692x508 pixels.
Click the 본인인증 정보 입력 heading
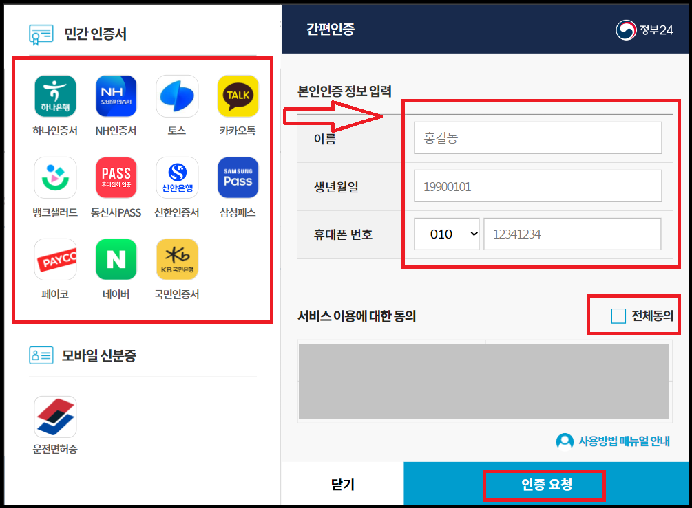344,91
